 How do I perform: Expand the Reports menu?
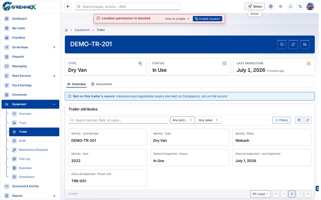(x=54, y=196)
